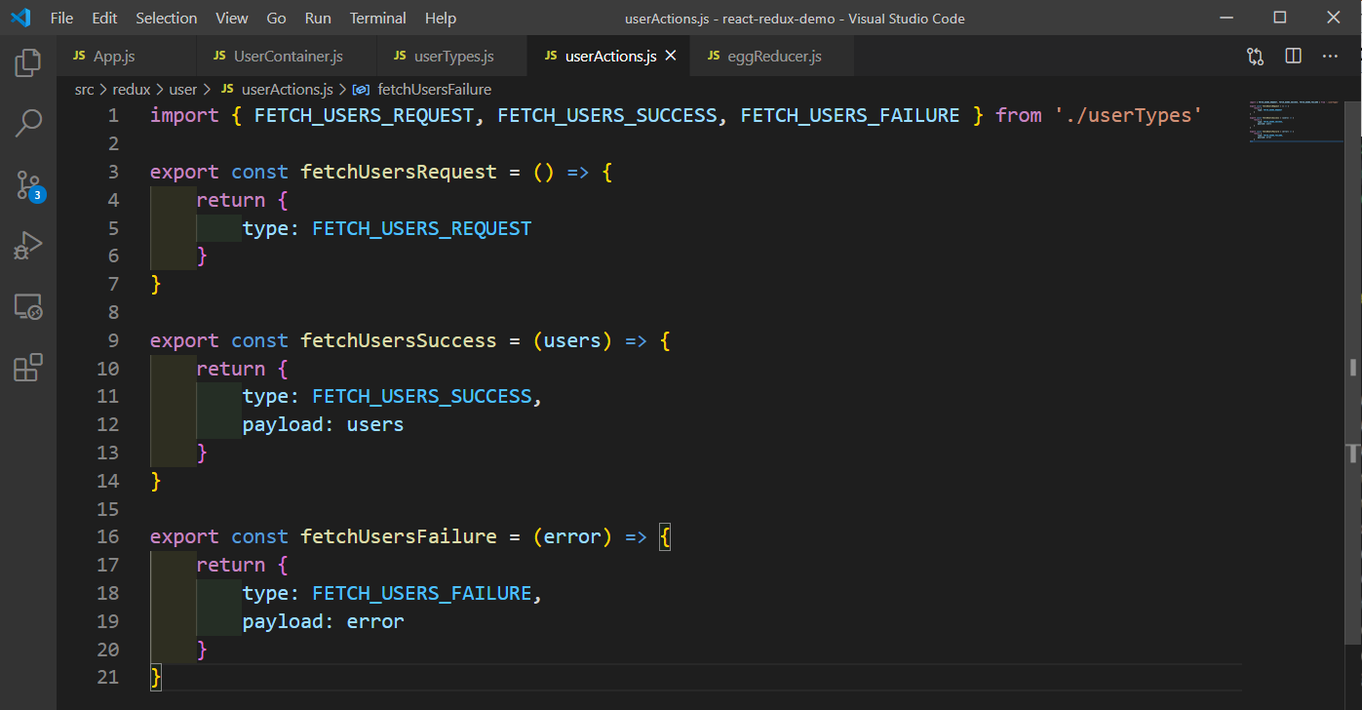Viewport: 1362px width, 710px height.
Task: Click 'payload: users' on line 12
Action: pyautogui.click(x=323, y=424)
